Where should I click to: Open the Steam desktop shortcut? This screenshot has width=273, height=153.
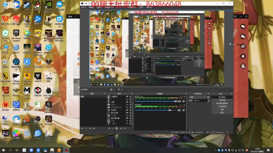tap(27, 6)
